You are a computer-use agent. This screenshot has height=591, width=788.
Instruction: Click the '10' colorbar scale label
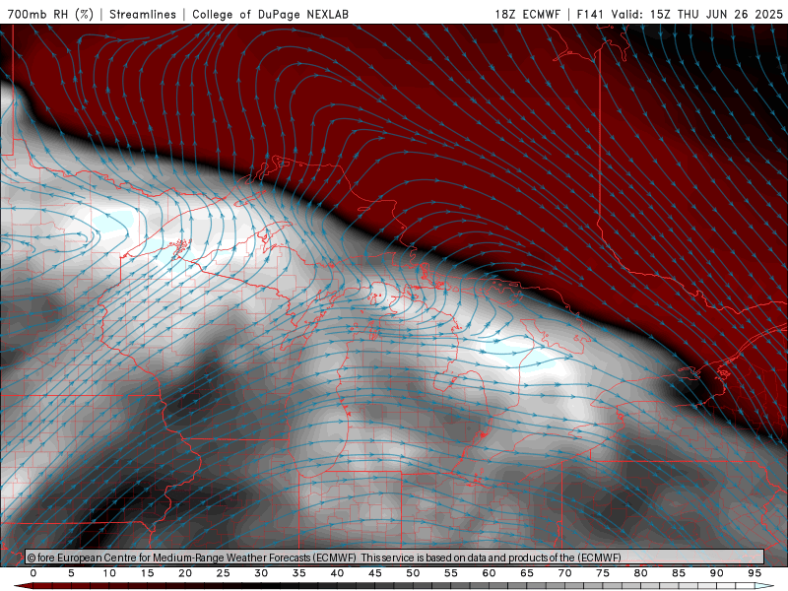tap(109, 573)
